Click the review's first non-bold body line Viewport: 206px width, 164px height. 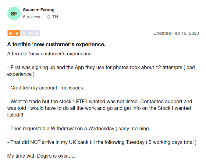[50, 54]
